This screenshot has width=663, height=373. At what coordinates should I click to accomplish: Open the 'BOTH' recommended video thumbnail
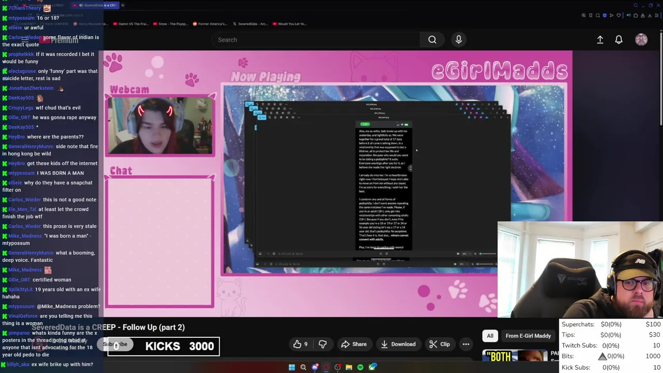(515, 356)
